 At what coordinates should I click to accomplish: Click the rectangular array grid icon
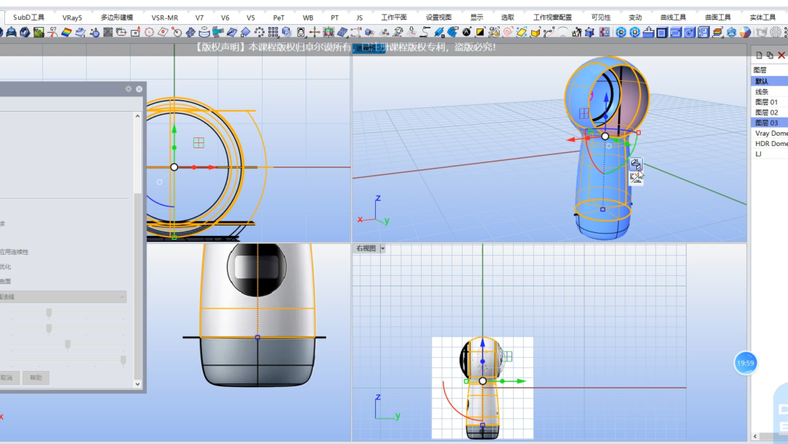pyautogui.click(x=273, y=32)
